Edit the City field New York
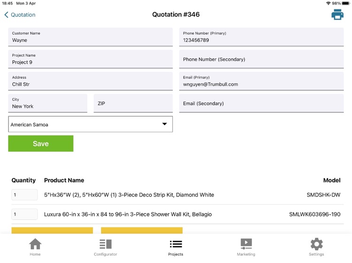Viewport: 352px width, 263px height. [x=47, y=103]
